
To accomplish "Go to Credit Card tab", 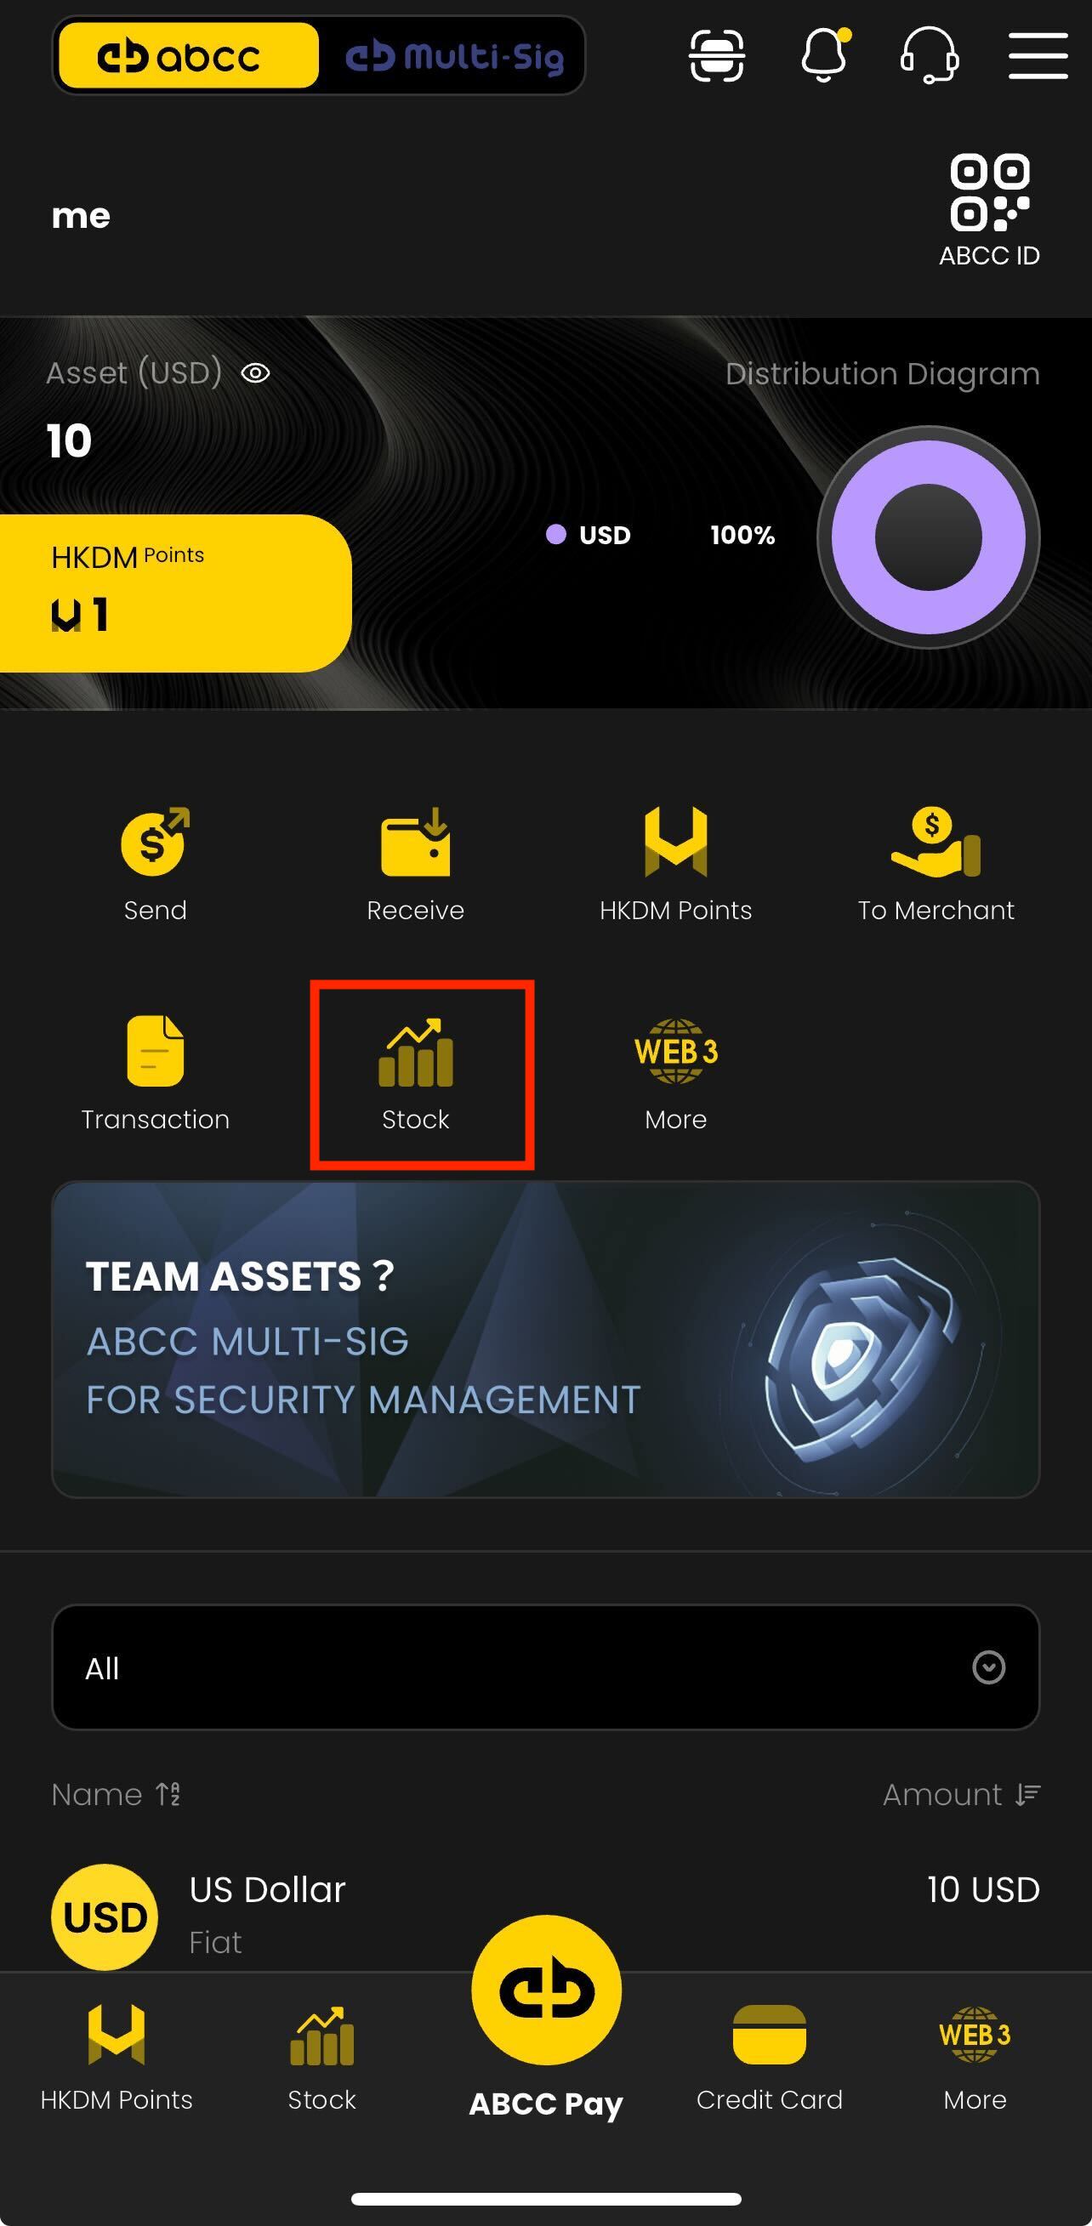I will click(x=770, y=2058).
